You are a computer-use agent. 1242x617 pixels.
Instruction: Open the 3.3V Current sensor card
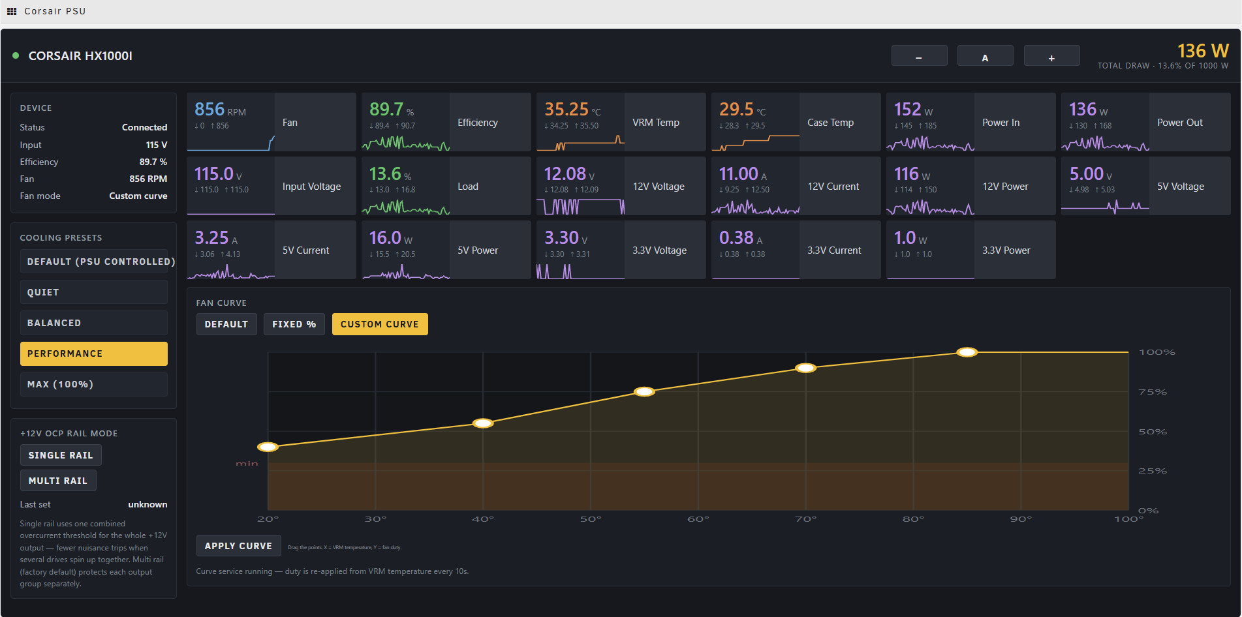point(796,250)
